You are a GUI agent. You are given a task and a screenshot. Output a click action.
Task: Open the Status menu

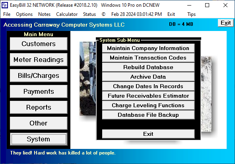[x=89, y=14]
